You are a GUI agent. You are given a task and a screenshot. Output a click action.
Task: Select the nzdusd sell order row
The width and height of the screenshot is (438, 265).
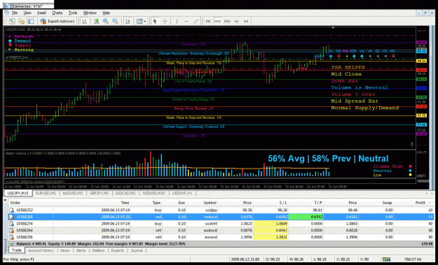click(x=221, y=217)
